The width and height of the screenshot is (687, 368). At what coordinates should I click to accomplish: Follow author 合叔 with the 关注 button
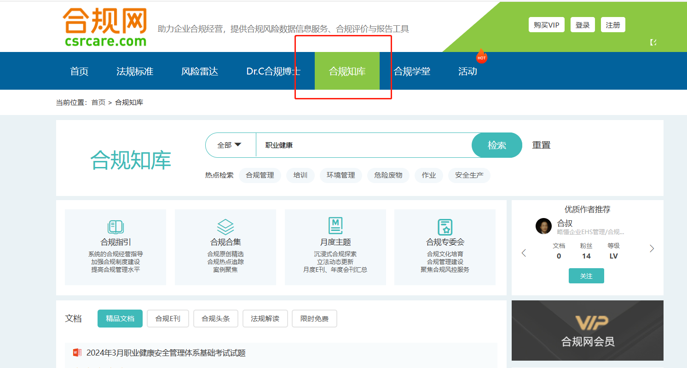[586, 276]
